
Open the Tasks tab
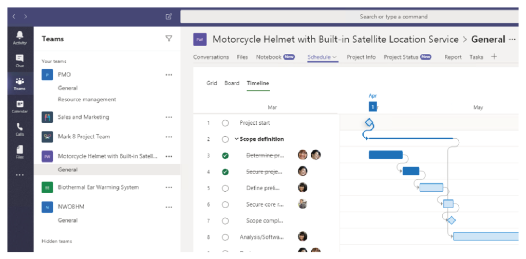pyautogui.click(x=476, y=57)
